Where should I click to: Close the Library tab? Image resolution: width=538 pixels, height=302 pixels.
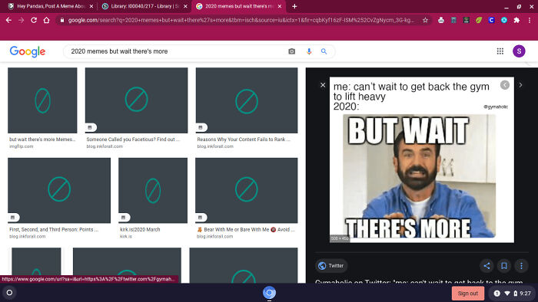coord(185,6)
